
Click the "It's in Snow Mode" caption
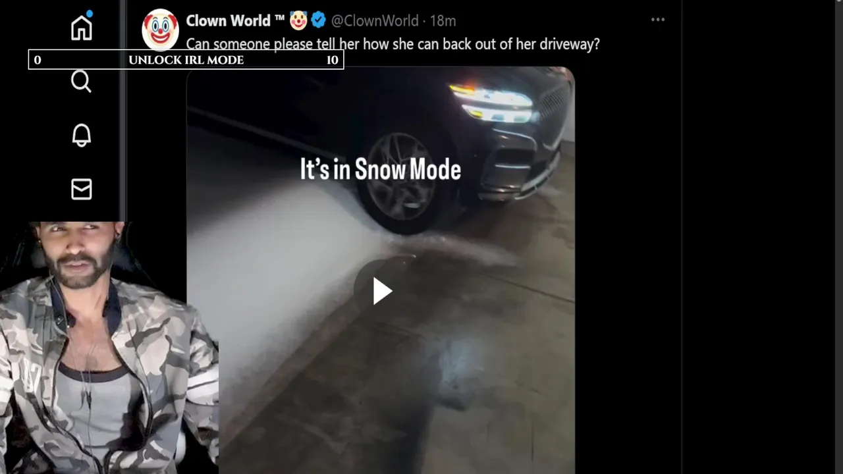381,170
